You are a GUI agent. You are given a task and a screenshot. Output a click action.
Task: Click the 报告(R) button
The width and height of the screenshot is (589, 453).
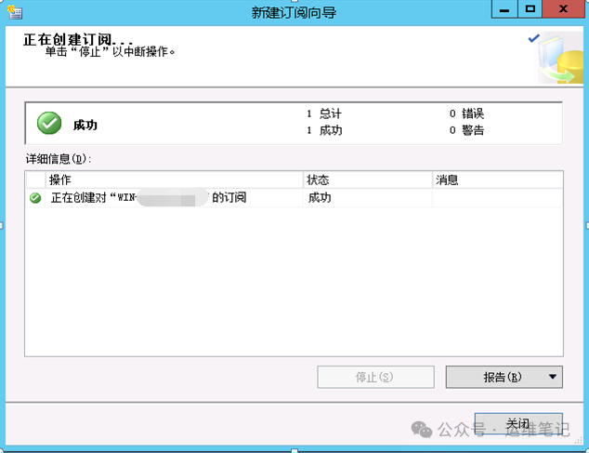[x=503, y=377]
